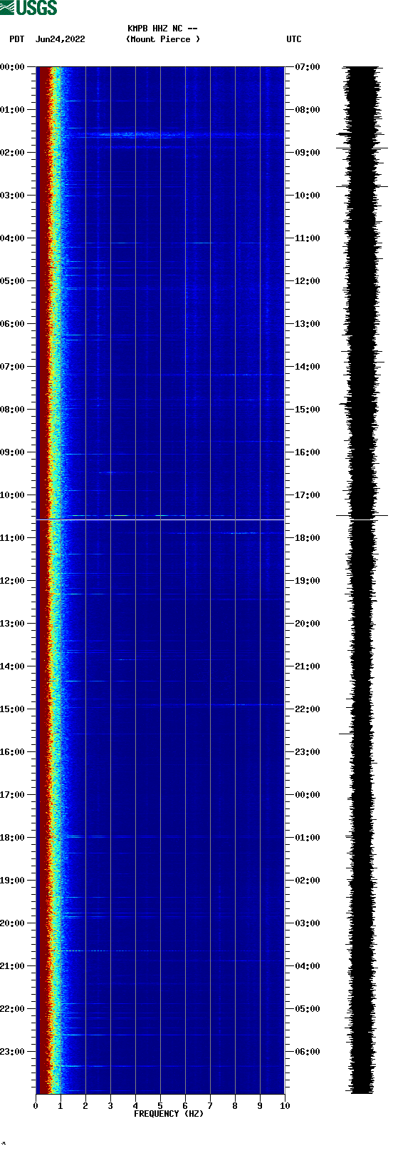This screenshot has height=1151, width=393.
Task: Click the 12:00 PDT time tick label
Action: tap(13, 581)
